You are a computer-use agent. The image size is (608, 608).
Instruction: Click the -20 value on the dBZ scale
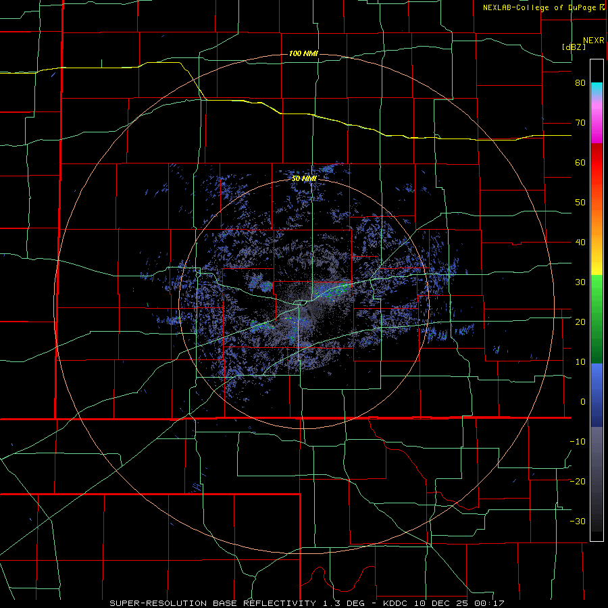click(x=578, y=482)
